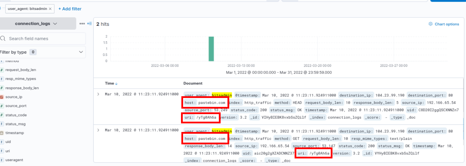Screen dimensions: 466x166
Task: Open index pattern options (three dots)
Action: tap(82, 24)
